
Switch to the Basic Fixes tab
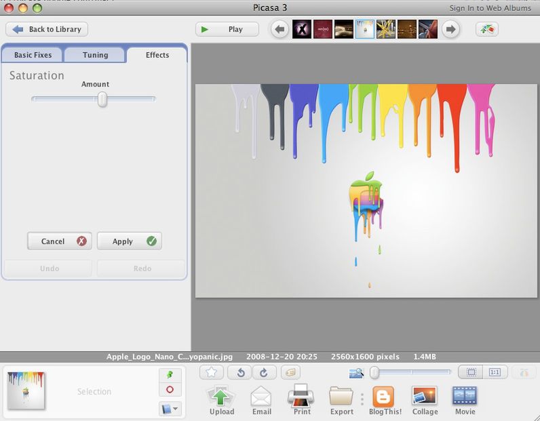click(33, 55)
